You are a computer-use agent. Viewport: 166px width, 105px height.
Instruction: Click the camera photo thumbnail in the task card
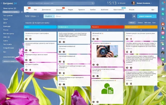point(107,51)
